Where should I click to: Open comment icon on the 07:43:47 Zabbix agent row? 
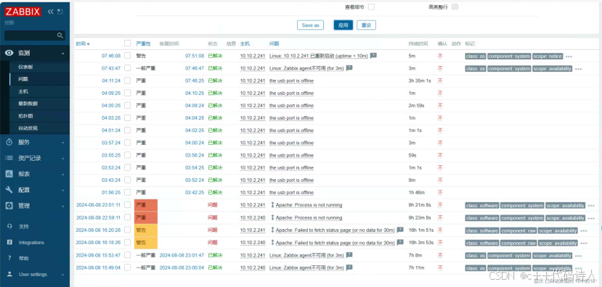click(349, 68)
